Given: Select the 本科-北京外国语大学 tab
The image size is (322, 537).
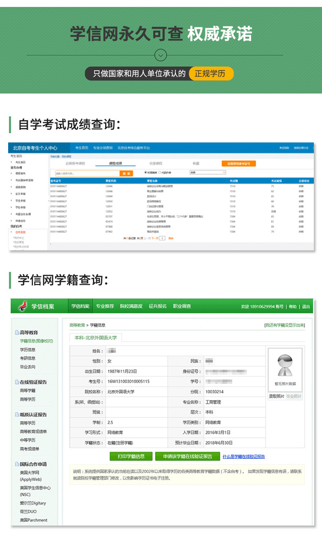Looking at the screenshot, I should [x=95, y=338].
